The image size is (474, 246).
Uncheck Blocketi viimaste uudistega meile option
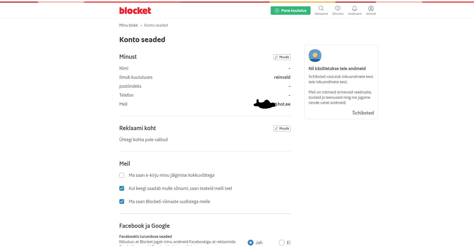pyautogui.click(x=122, y=201)
